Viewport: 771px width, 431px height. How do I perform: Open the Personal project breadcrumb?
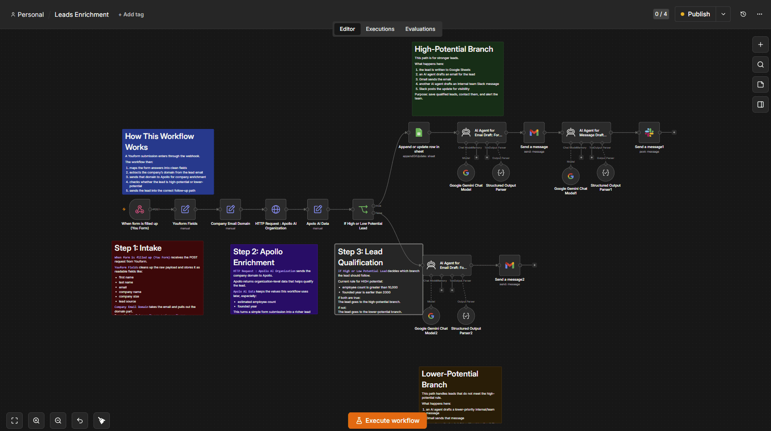pyautogui.click(x=27, y=15)
